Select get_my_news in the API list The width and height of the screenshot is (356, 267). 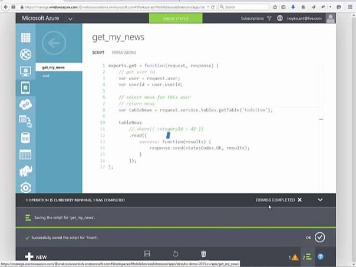[59, 67]
